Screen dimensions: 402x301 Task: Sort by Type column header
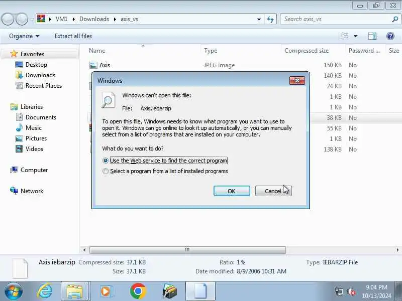(211, 51)
